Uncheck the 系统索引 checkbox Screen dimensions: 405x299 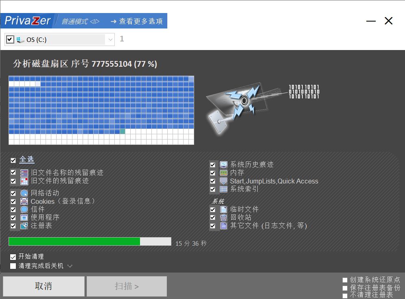tap(212, 189)
